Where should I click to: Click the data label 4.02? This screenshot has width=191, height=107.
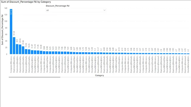(125, 50)
